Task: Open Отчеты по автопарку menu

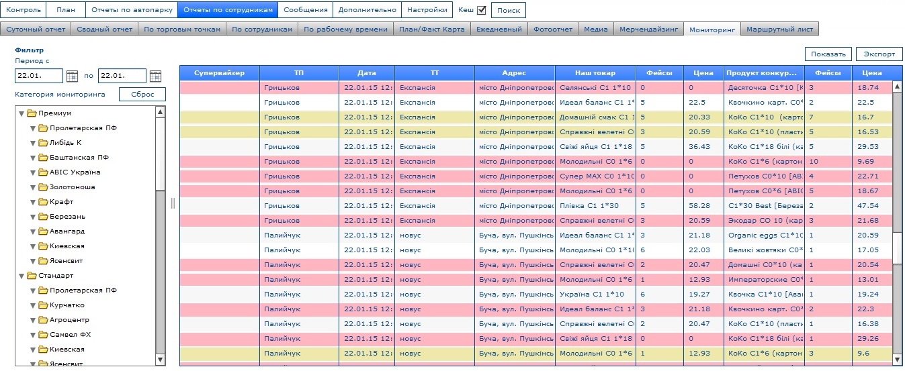Action: pyautogui.click(x=132, y=10)
